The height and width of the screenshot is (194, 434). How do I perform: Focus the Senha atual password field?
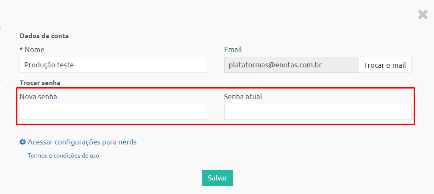tap(318, 112)
